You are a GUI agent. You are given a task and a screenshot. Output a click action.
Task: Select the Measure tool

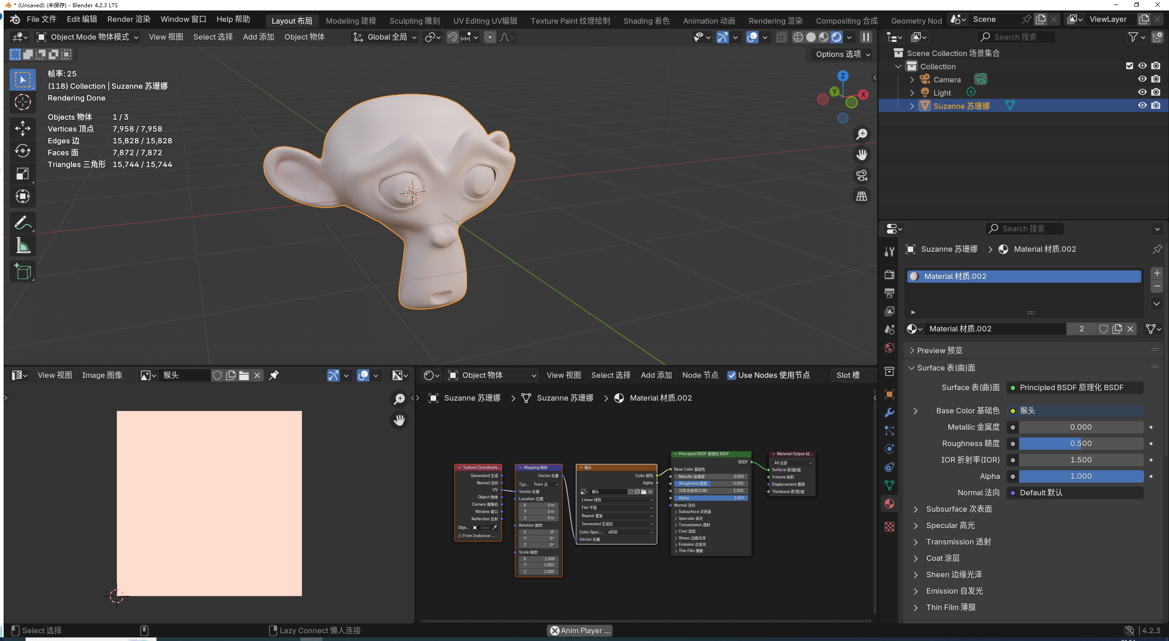pos(22,246)
